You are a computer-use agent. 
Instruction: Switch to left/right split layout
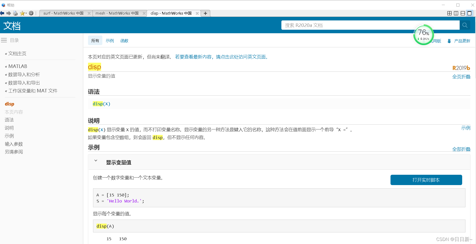(x=456, y=13)
